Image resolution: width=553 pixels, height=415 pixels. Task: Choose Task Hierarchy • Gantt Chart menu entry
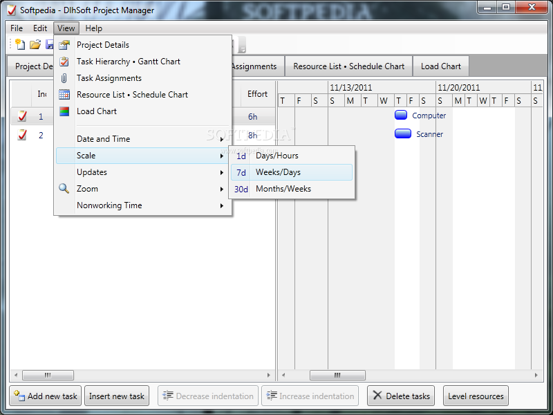(x=143, y=62)
